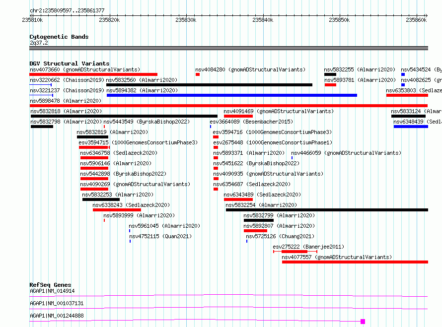Select nsv5832253 Almarri2020 label
Screen dimensions: 442x327
click(118, 195)
